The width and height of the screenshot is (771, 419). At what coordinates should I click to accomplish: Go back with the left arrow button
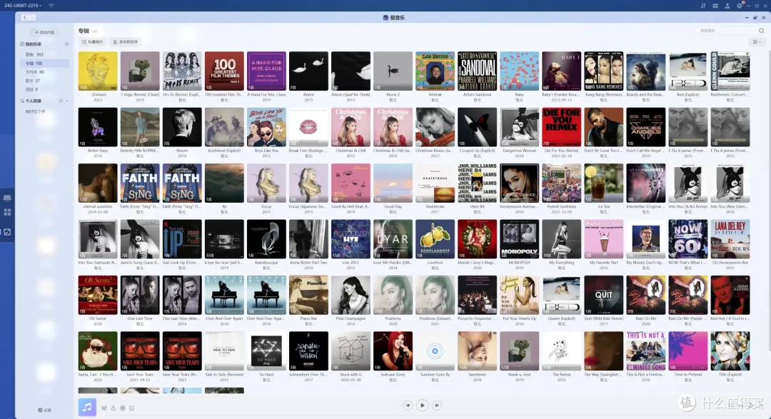(x=24, y=17)
